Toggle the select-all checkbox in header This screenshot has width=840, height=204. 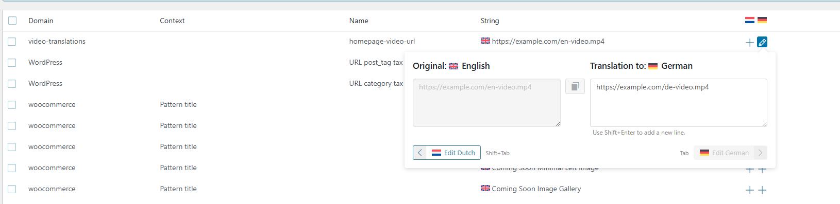[12, 21]
